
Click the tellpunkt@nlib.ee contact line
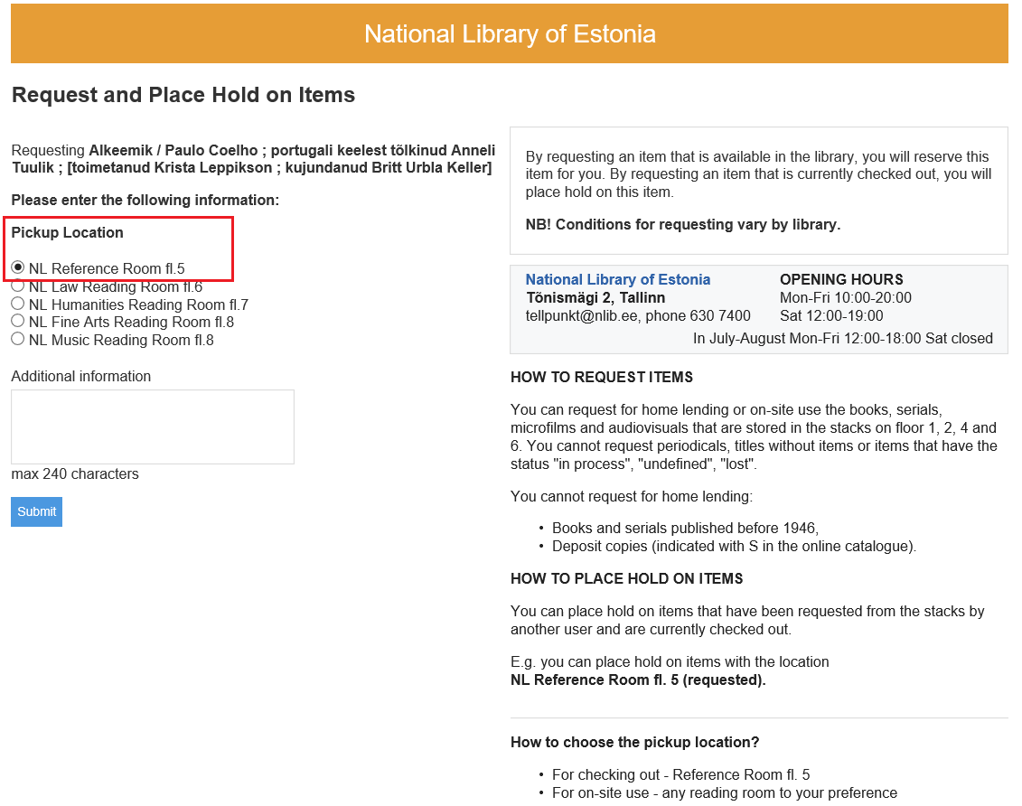(638, 316)
